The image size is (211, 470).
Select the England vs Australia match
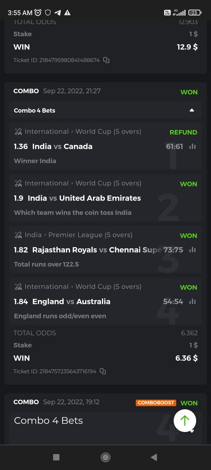(105, 301)
